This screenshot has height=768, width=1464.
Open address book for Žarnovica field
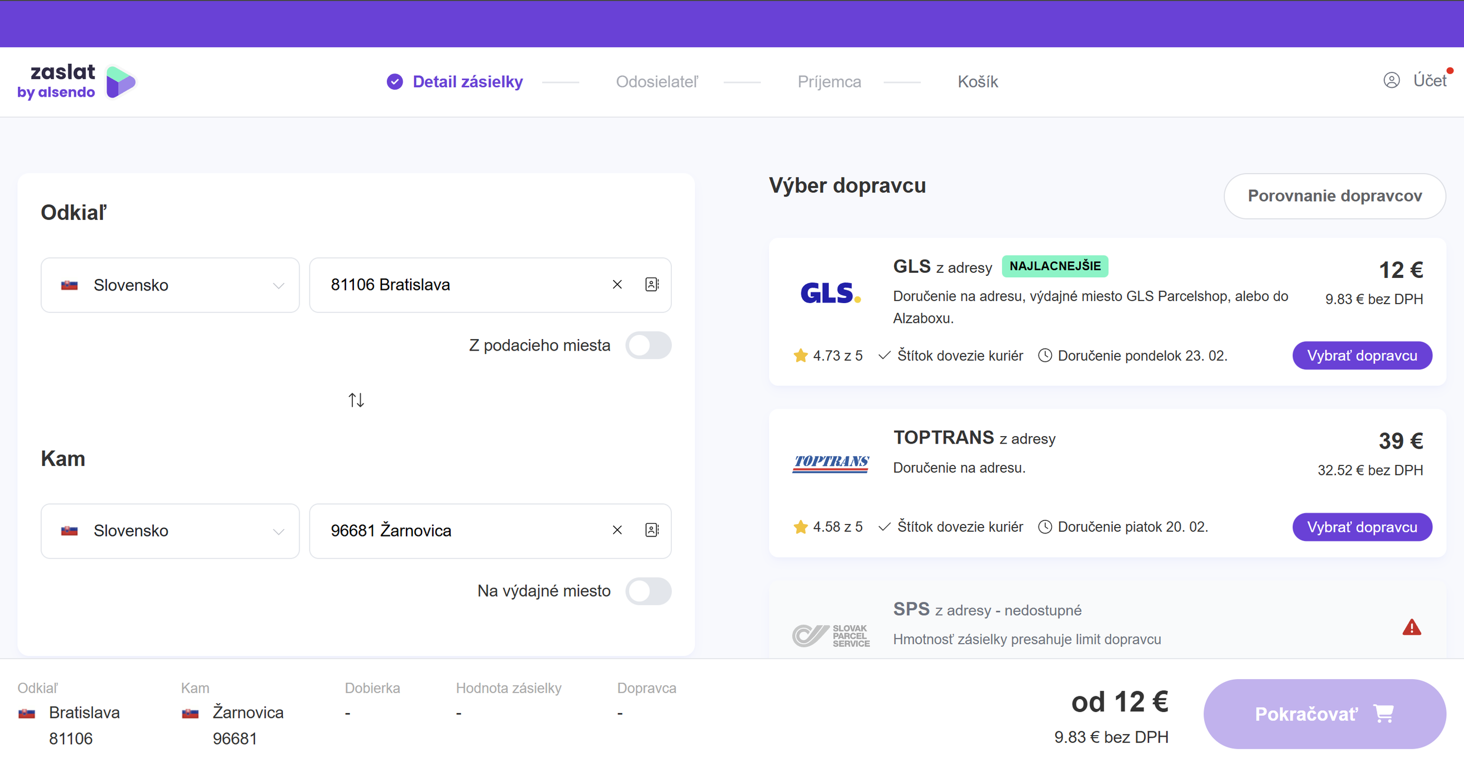(652, 531)
